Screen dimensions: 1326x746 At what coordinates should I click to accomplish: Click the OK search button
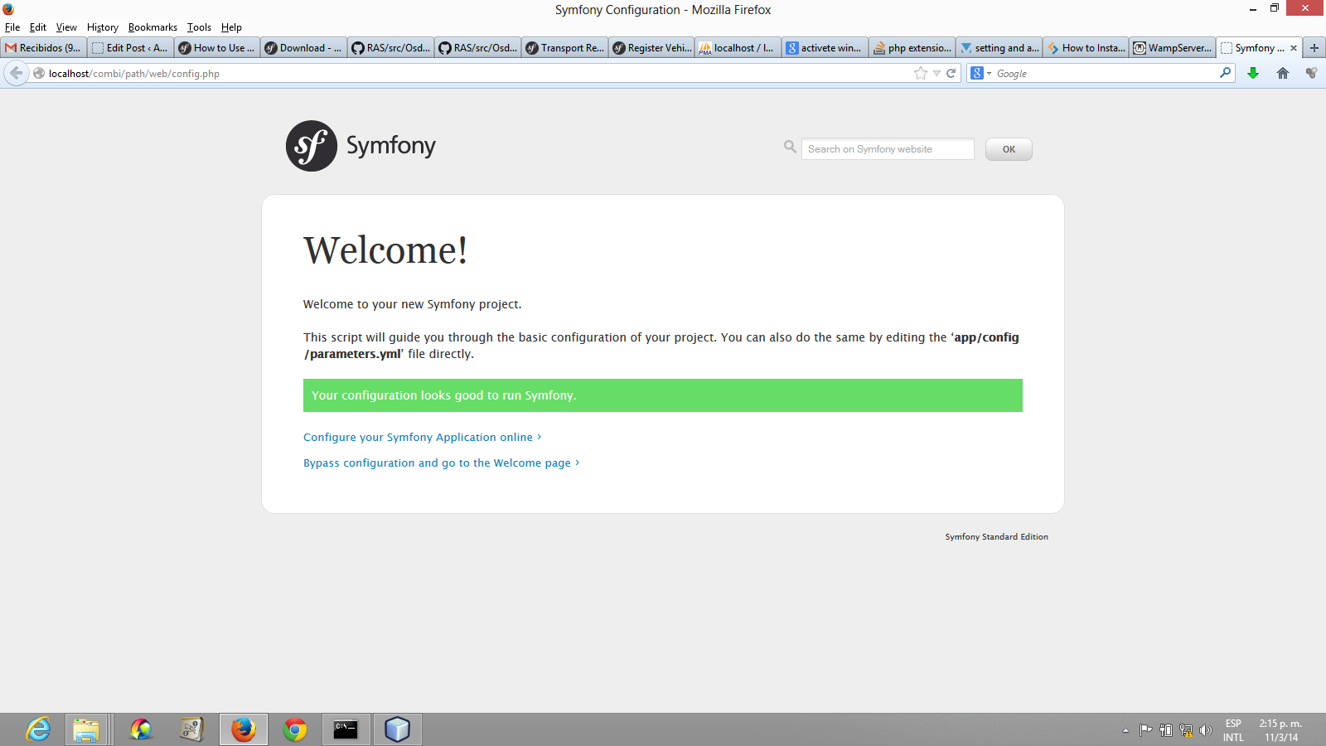1009,149
